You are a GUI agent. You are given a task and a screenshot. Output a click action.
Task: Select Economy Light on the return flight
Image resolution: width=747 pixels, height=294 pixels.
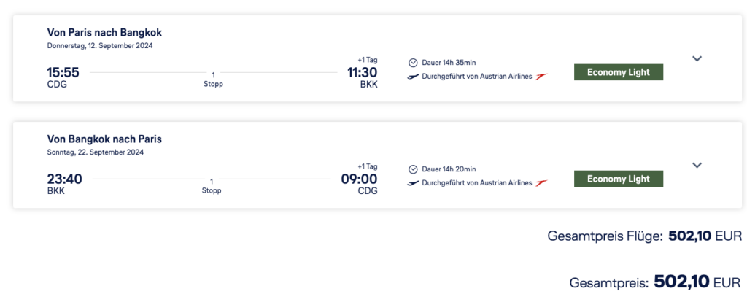coord(619,179)
